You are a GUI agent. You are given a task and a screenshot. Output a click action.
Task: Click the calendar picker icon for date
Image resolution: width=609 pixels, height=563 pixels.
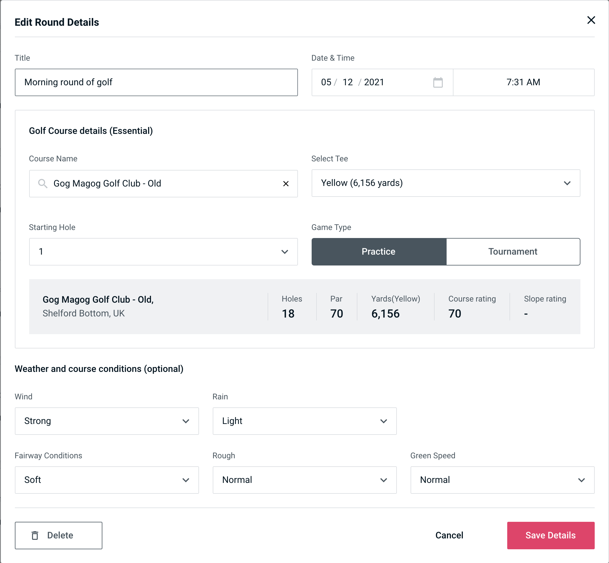pos(437,82)
